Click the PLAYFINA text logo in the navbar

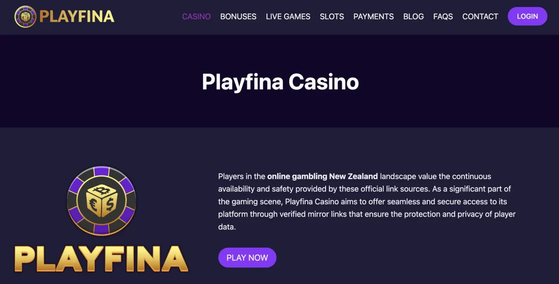click(77, 16)
